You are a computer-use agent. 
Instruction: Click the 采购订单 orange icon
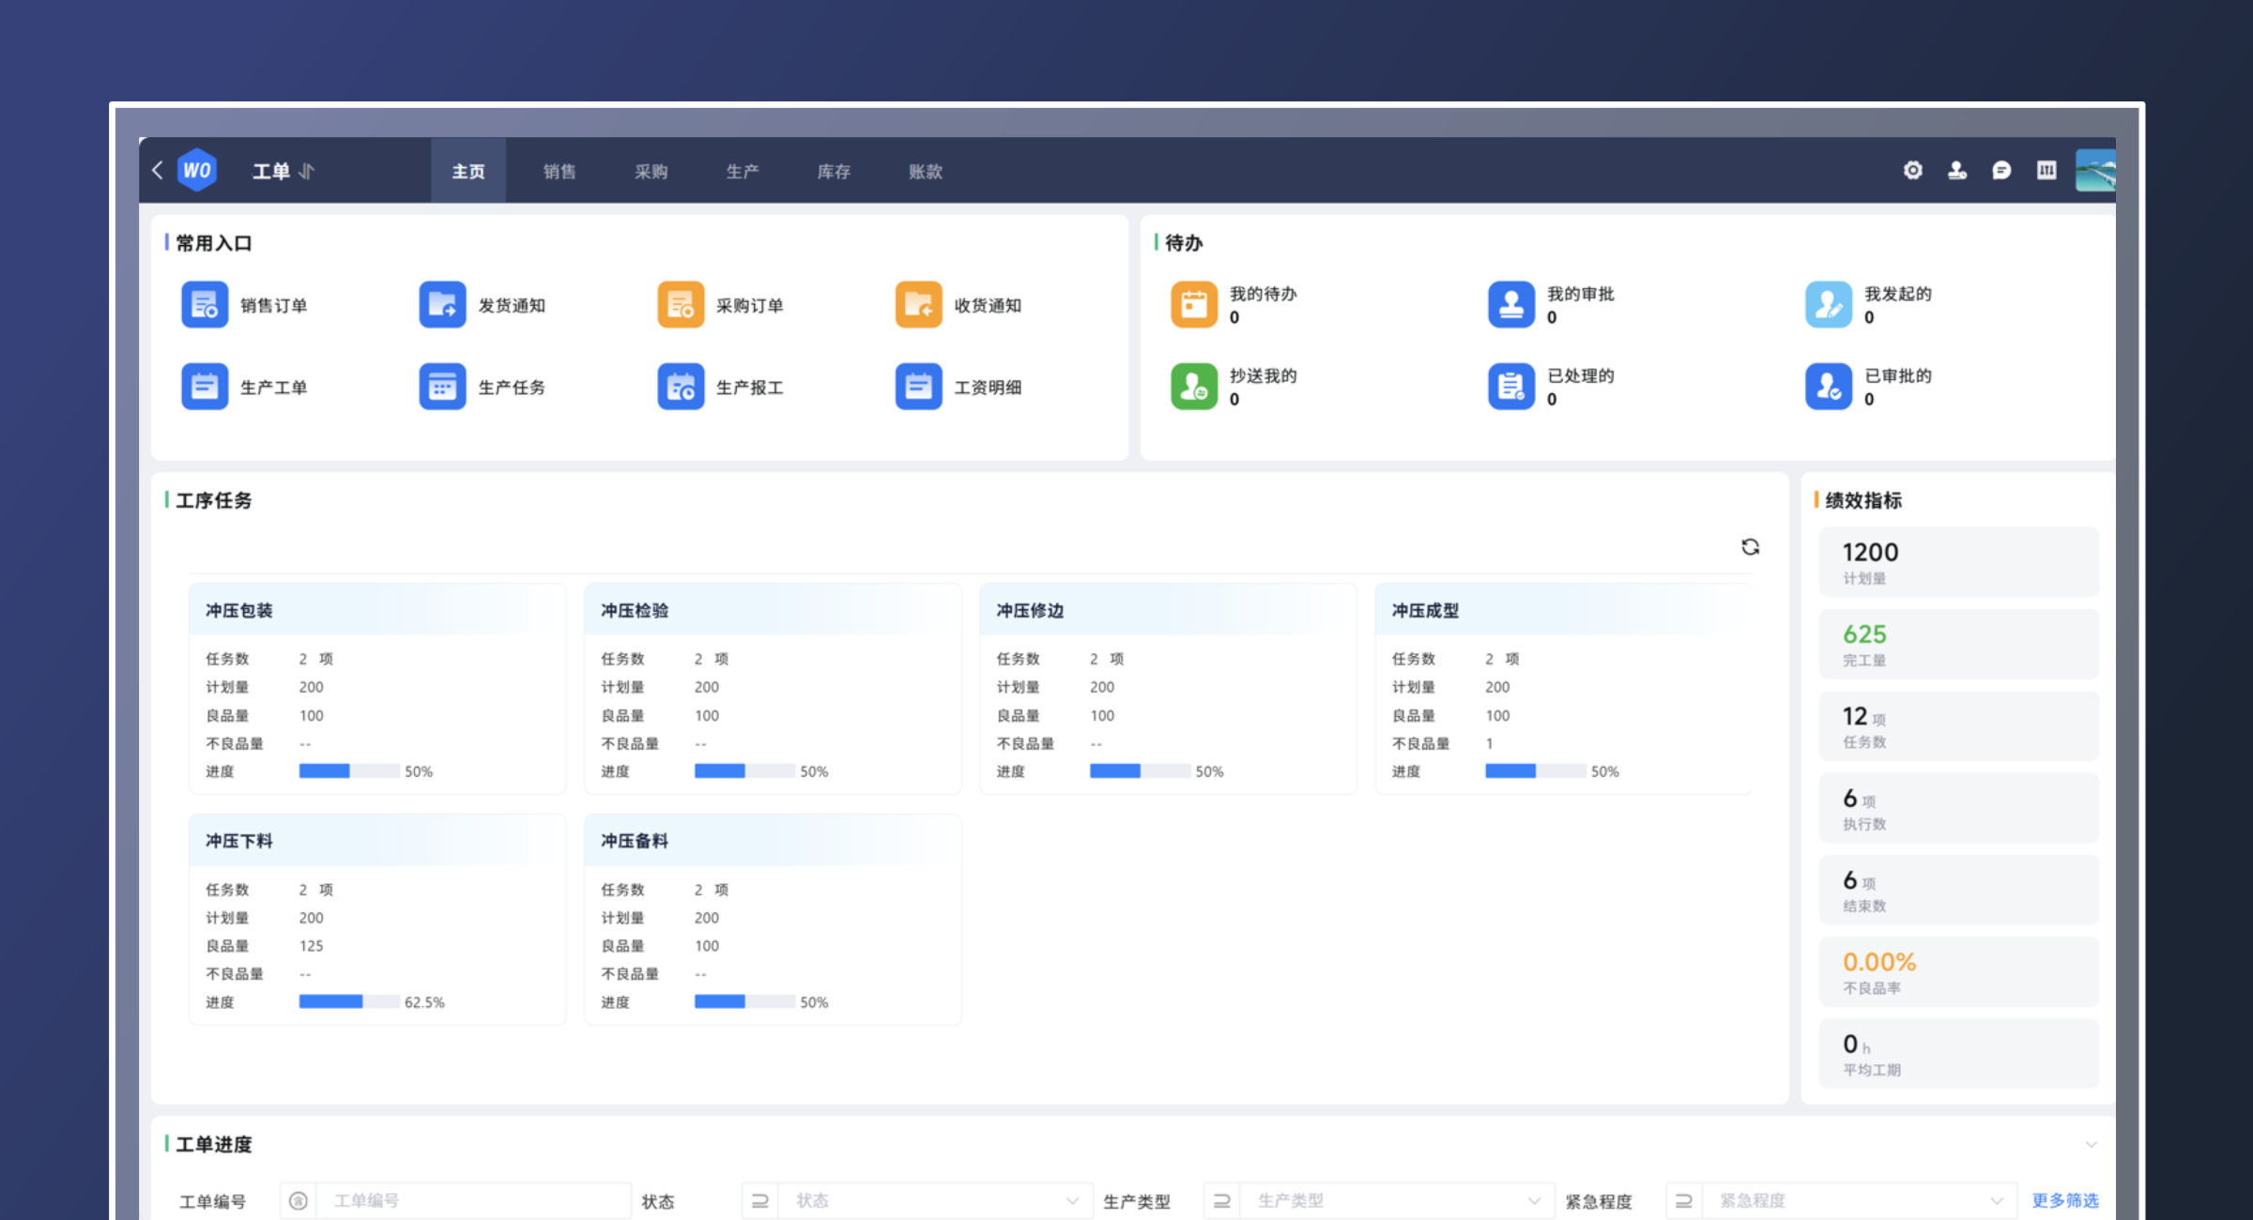pos(681,305)
